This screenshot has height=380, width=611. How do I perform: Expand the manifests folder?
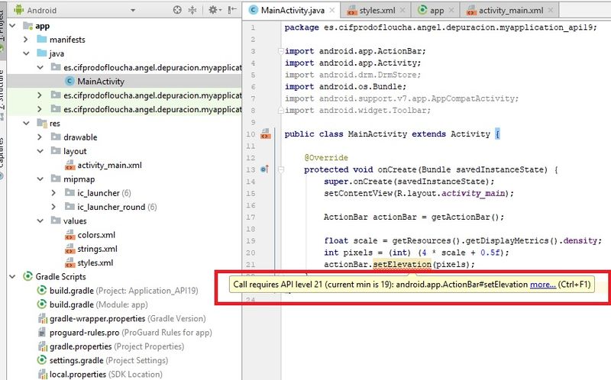26,40
